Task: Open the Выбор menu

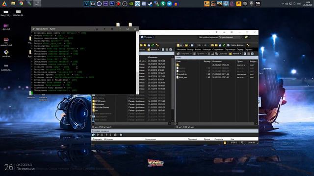Action: tap(190, 49)
